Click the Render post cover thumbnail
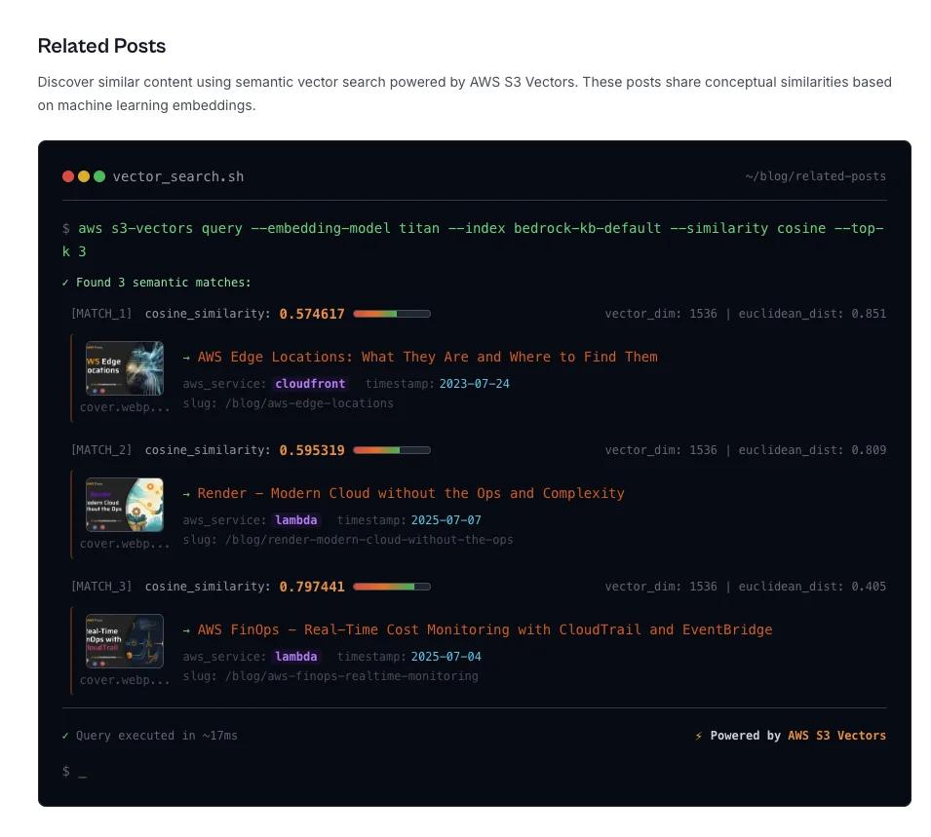 point(125,505)
